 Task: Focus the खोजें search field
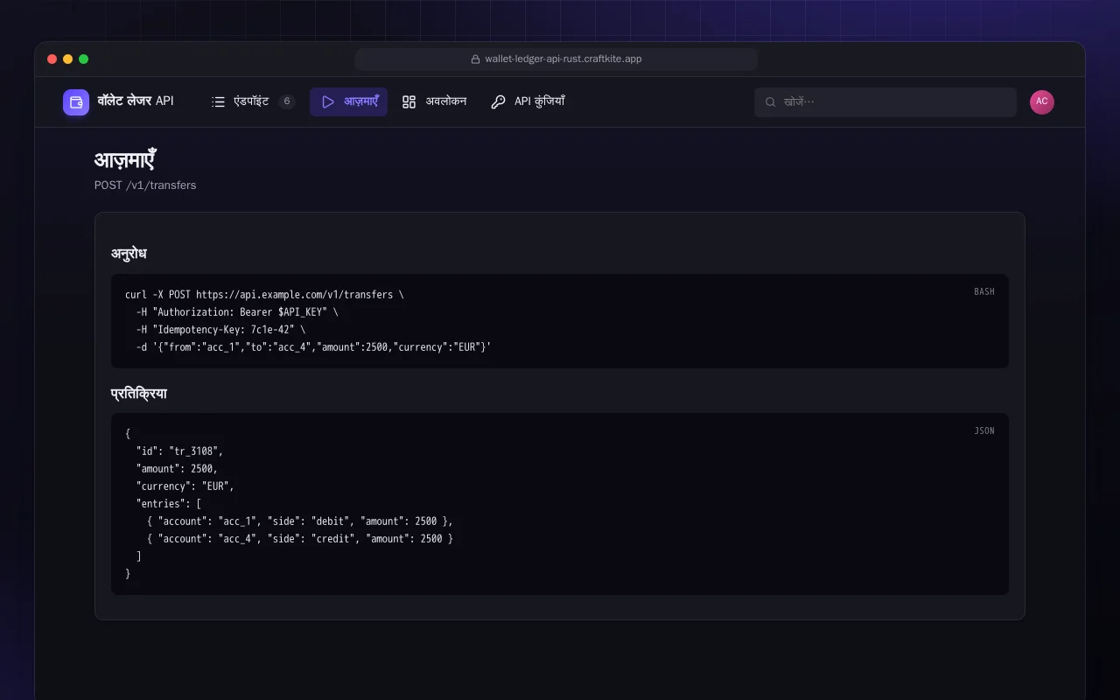(885, 102)
